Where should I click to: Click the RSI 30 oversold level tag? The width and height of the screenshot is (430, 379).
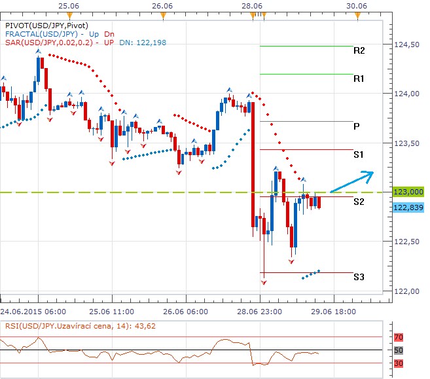399,364
